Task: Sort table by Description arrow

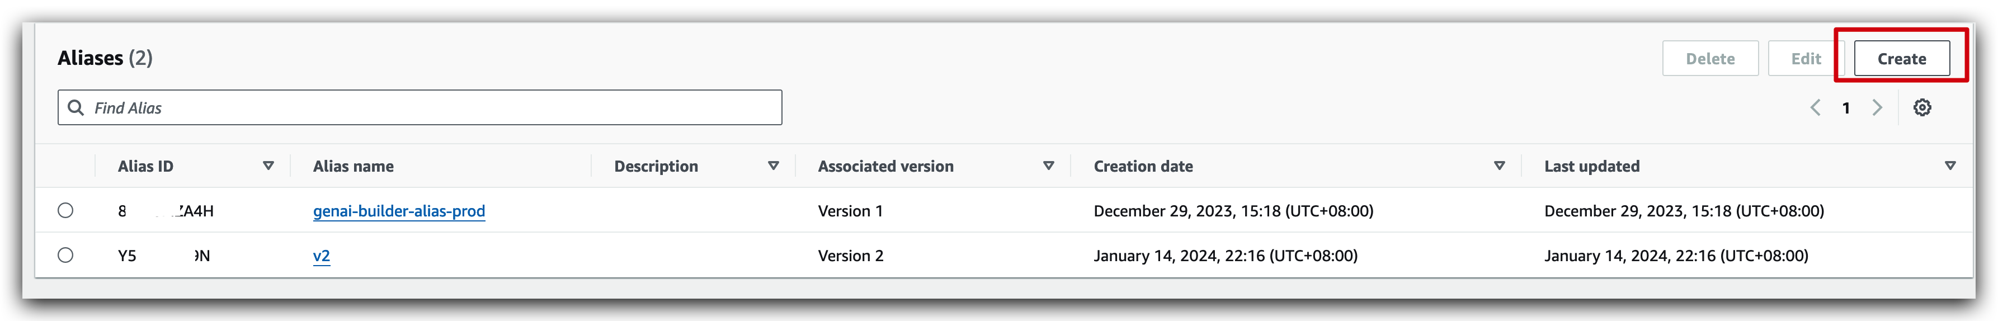Action: (773, 166)
